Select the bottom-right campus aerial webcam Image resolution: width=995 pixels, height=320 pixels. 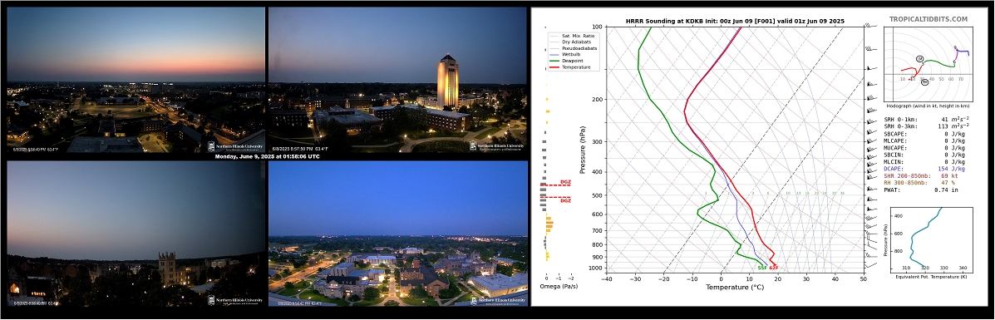point(397,234)
